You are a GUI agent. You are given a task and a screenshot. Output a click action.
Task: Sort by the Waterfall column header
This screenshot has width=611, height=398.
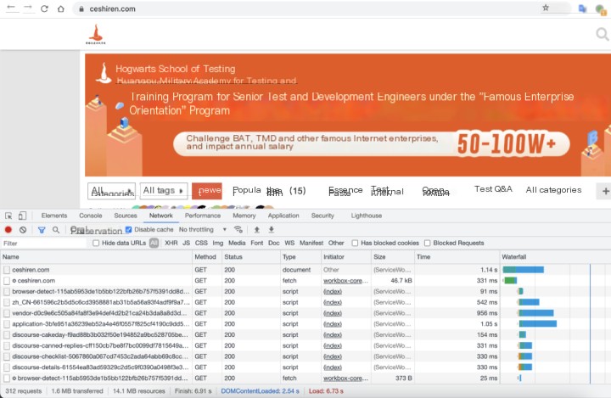tap(555, 257)
